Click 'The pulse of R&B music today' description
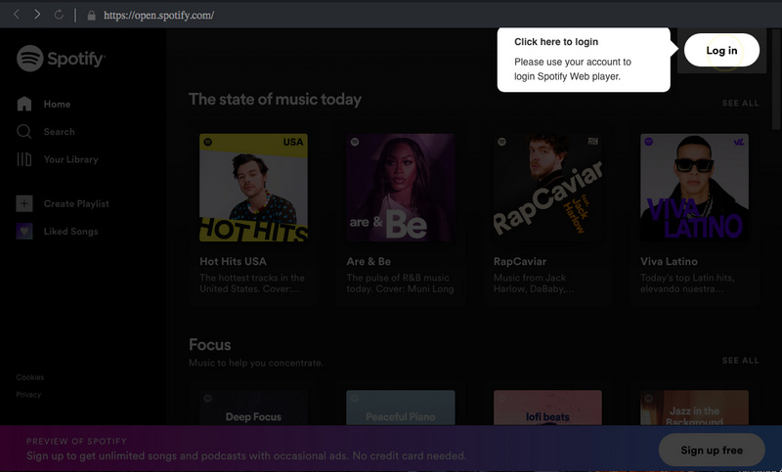Screen dimensions: 782x472 pos(400,283)
